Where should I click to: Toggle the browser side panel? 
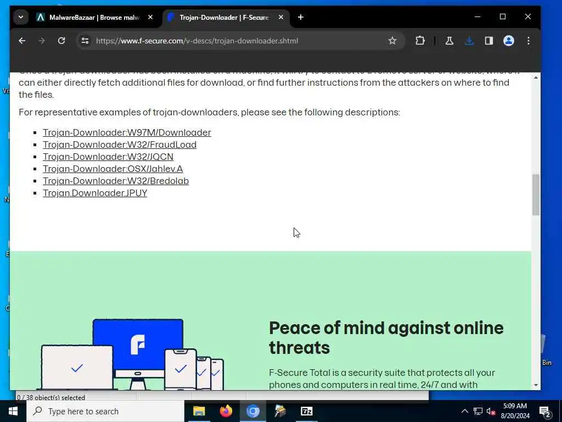tap(489, 41)
